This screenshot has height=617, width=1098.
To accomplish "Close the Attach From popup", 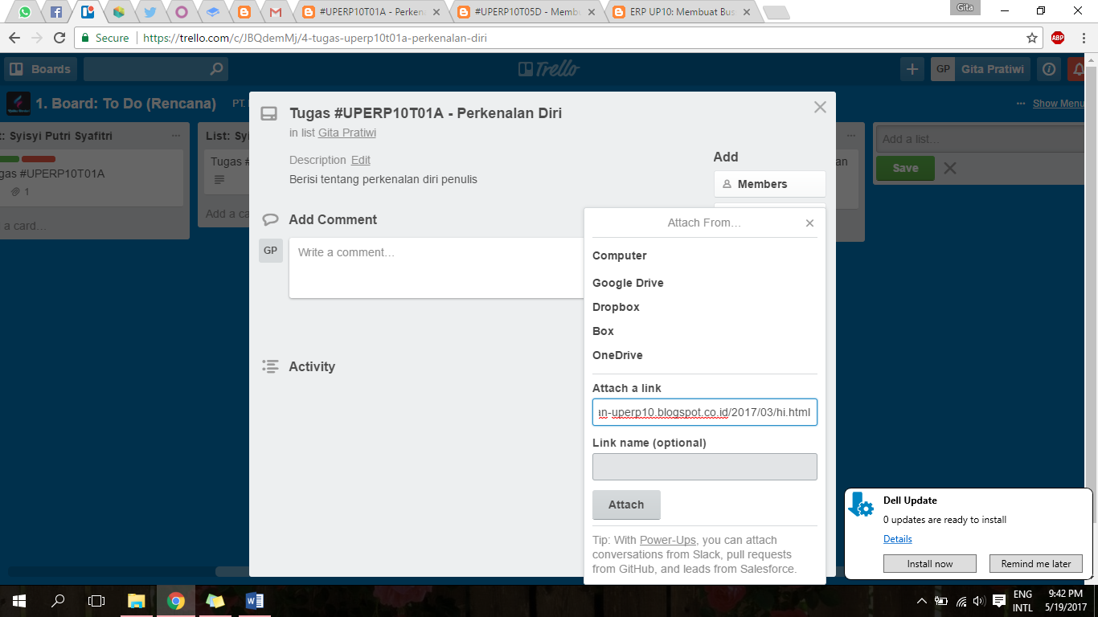I will point(809,223).
